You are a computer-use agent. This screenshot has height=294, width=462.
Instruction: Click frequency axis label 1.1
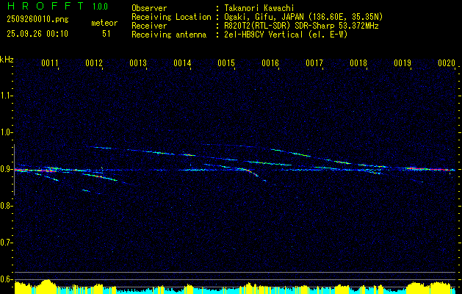pos(6,96)
